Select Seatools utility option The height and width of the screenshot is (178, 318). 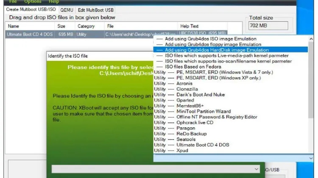click(230, 140)
